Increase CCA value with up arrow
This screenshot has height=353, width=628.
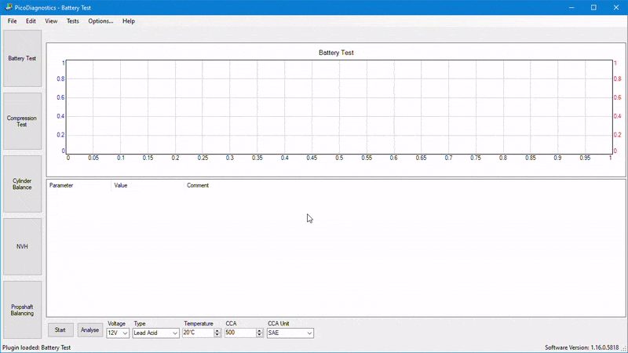pos(260,330)
